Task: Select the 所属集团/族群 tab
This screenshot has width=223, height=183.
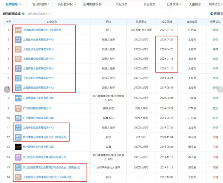Action: pos(93,4)
